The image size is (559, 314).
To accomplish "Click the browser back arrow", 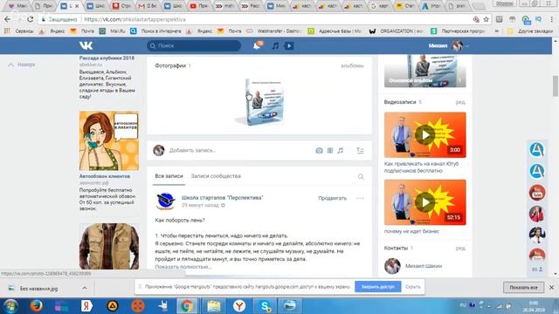I will tap(7, 19).
